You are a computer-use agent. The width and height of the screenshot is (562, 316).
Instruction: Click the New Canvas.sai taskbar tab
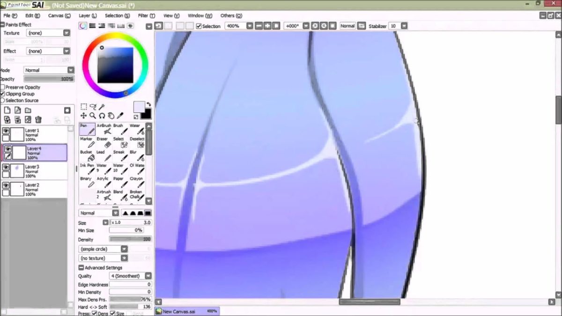(x=186, y=311)
